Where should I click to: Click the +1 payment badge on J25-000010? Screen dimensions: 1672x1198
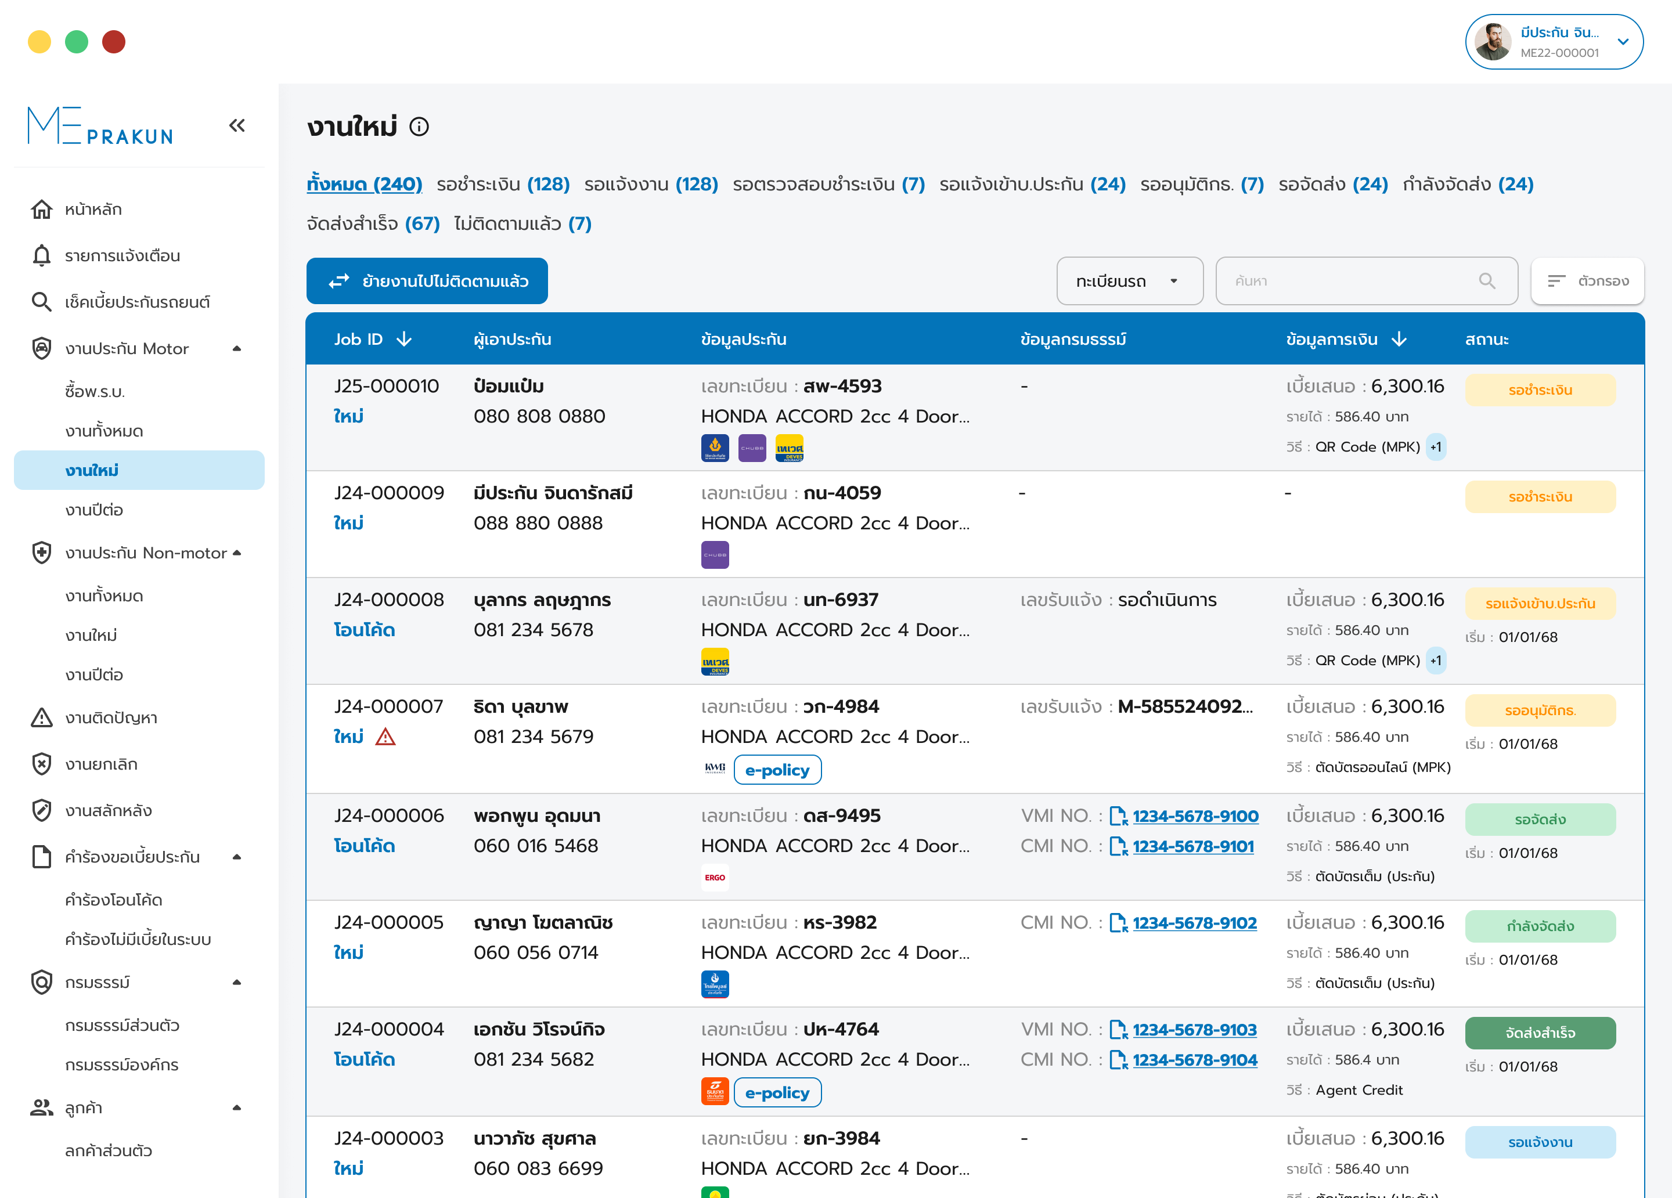[x=1435, y=447]
